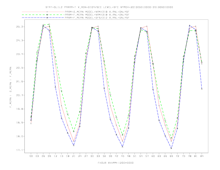Click the 60 forecast hour label
This screenshot has width=220, height=170.
[x=153, y=156]
